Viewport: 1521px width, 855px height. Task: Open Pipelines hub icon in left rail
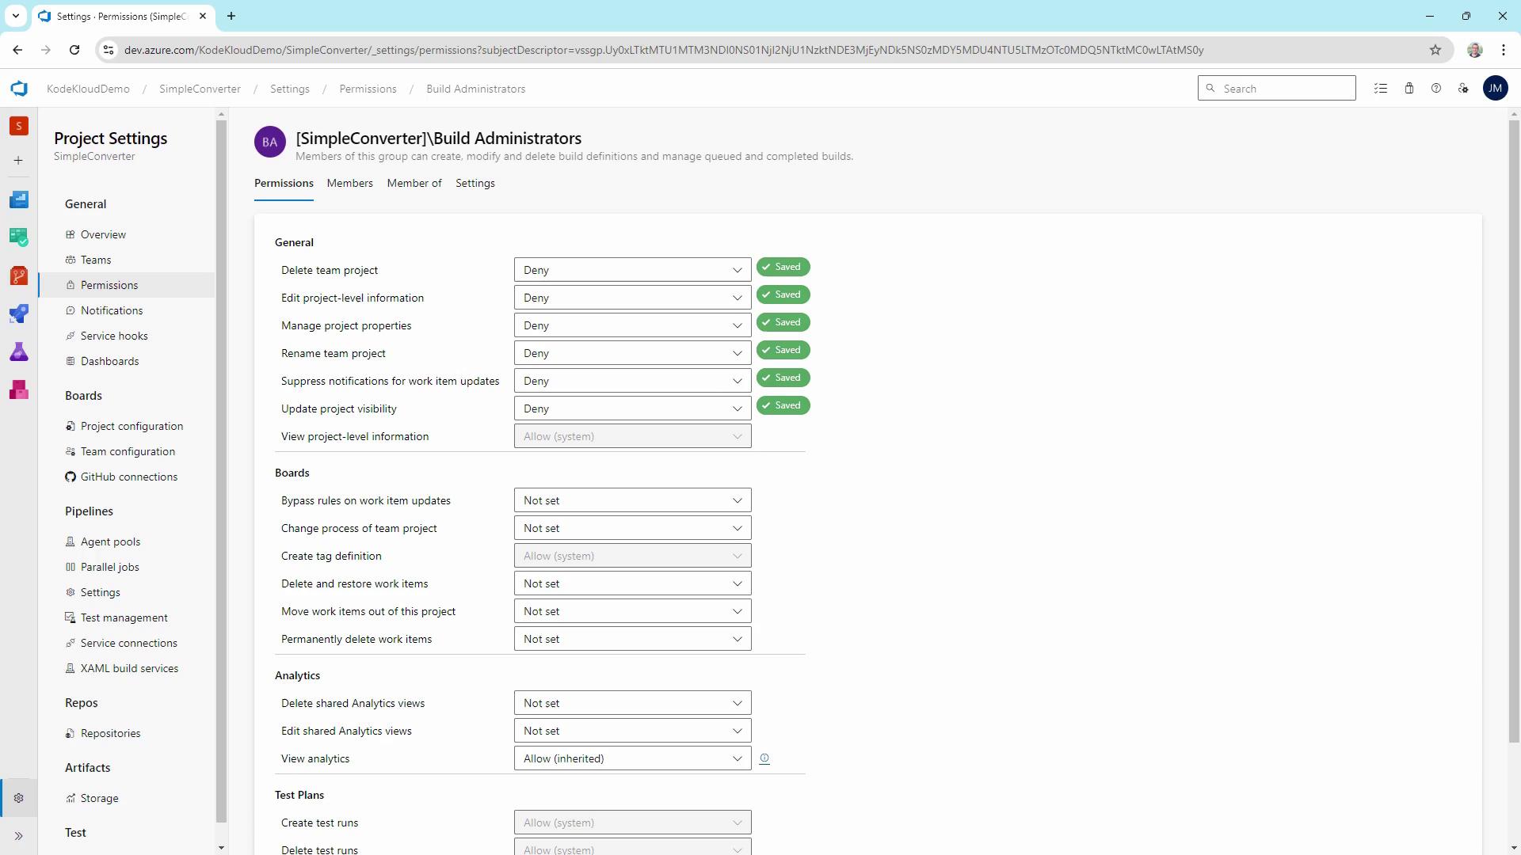pos(19,313)
